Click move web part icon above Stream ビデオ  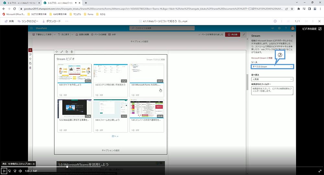pyautogui.click(x=57, y=52)
